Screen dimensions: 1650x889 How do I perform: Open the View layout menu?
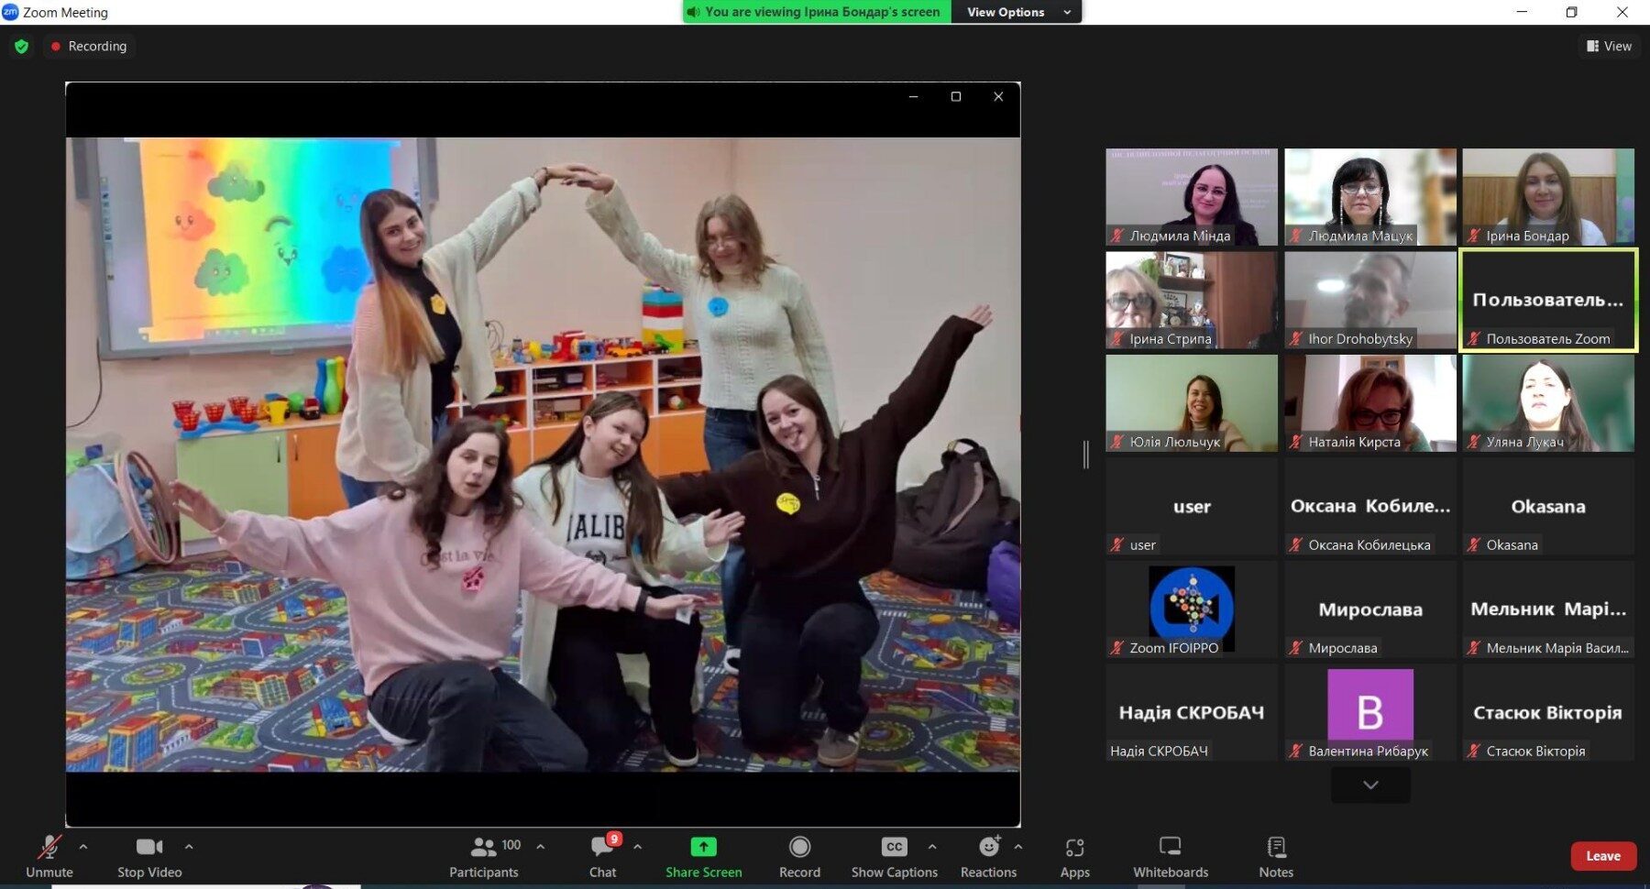pyautogui.click(x=1609, y=46)
